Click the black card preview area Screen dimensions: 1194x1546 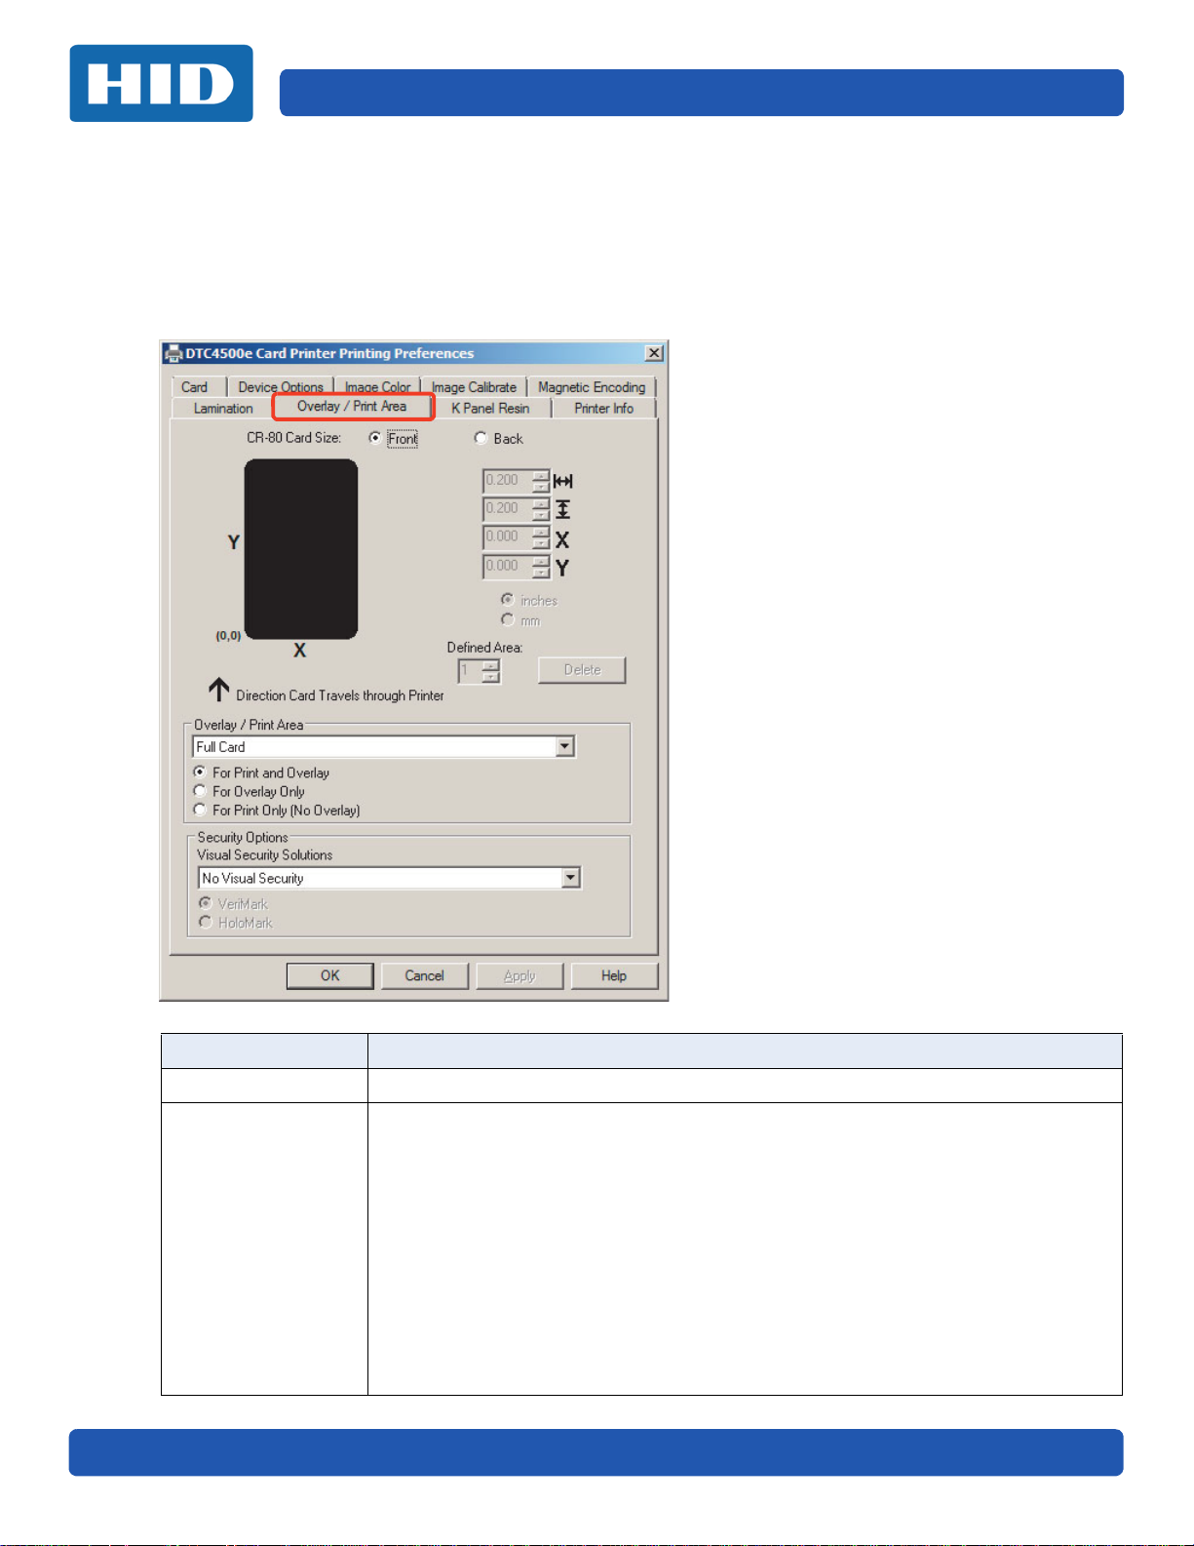(x=300, y=549)
